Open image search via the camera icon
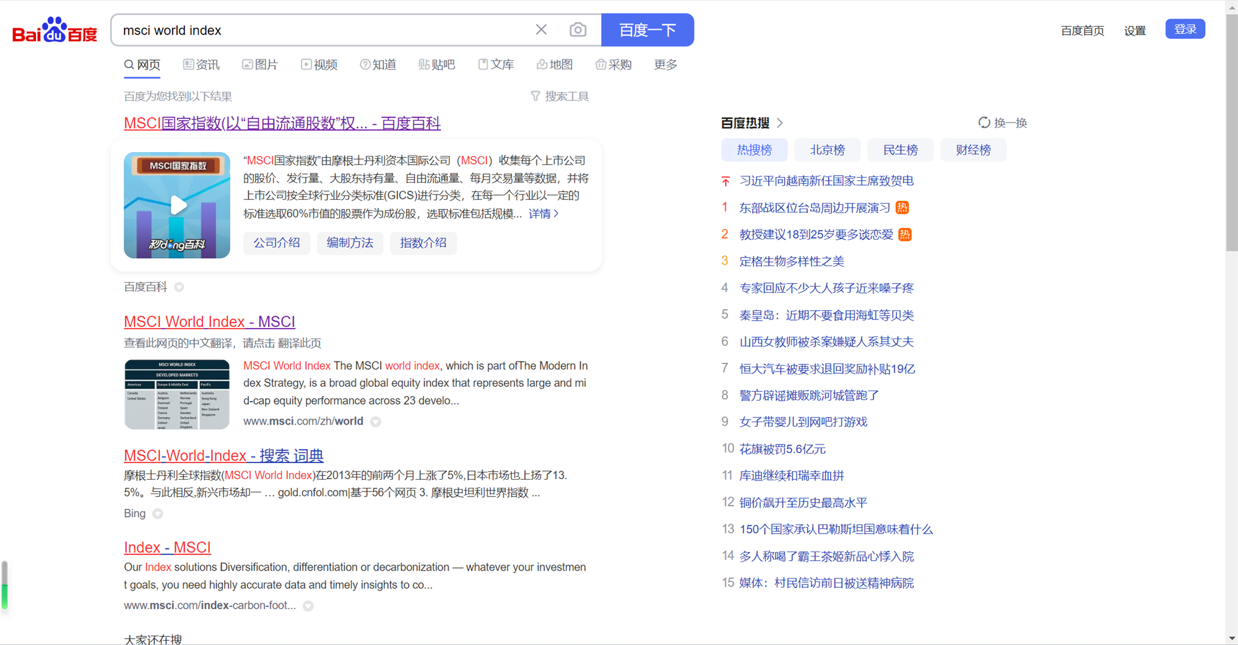This screenshot has height=645, width=1238. coord(578,30)
